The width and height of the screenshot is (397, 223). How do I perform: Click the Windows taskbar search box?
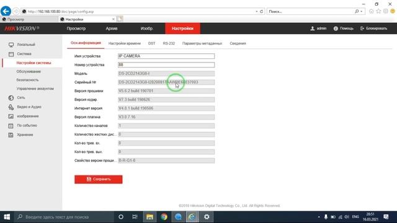(x=64, y=217)
